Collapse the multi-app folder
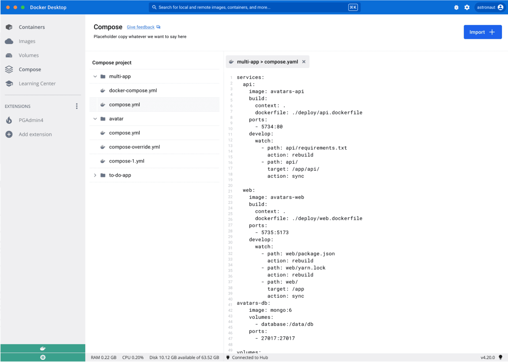 click(x=95, y=76)
